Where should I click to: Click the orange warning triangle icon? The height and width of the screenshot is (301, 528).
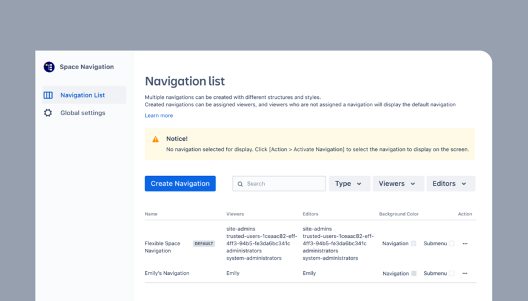155,139
